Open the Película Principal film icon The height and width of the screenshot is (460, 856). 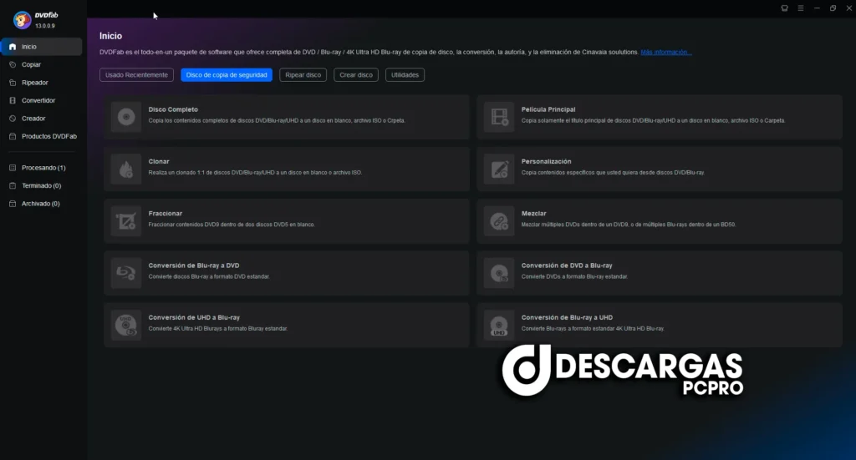click(499, 117)
